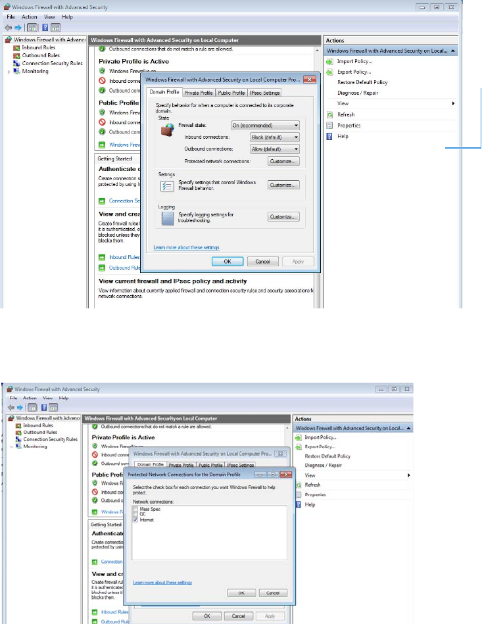The width and height of the screenshot is (482, 624).
Task: Select Inbound Rules in the upper window tree
Action: [x=39, y=47]
